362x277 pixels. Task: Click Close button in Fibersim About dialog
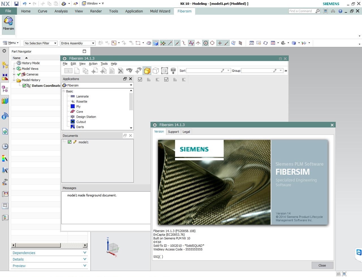pos(322,265)
